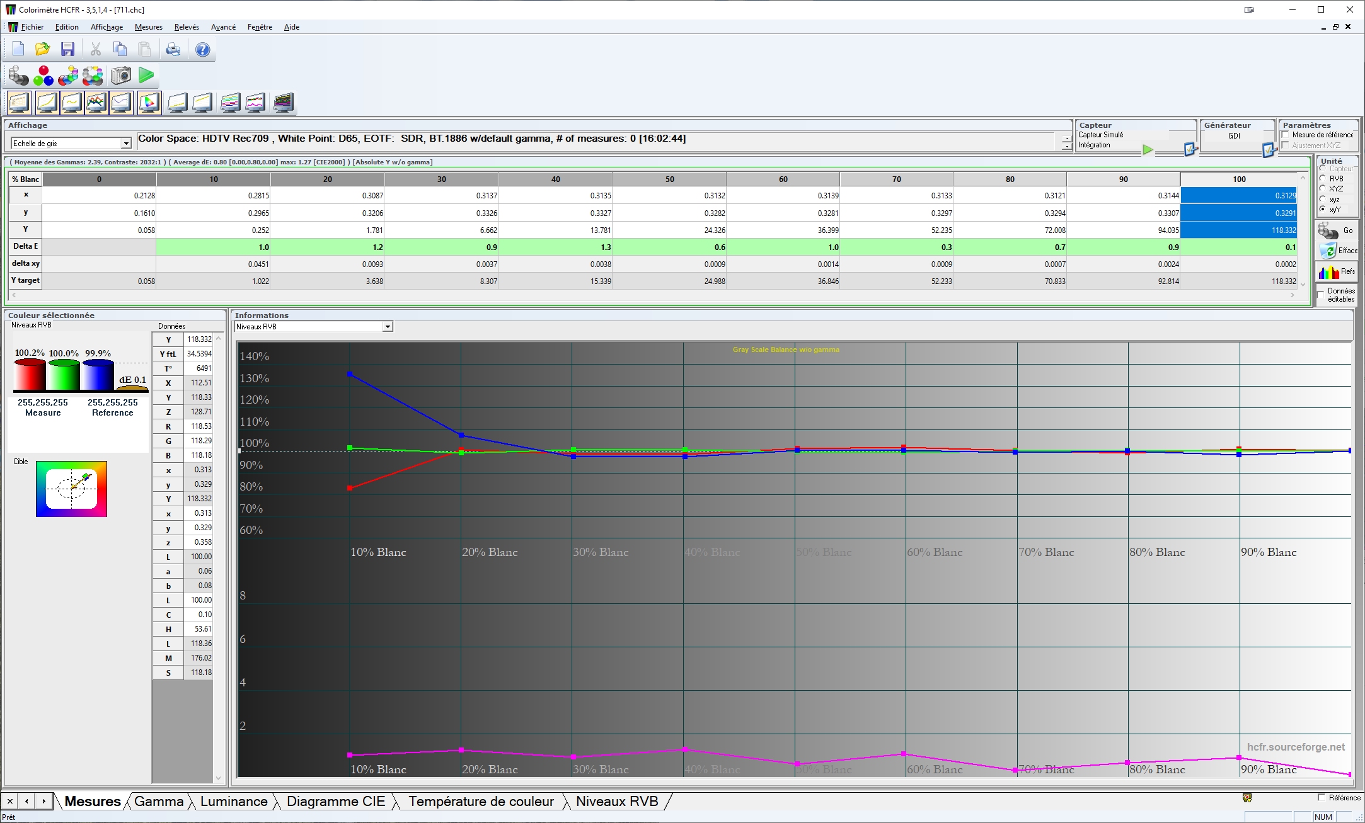Toggle the RGB levels graph view icon
Screen dimensions: 1365x823
pos(96,103)
